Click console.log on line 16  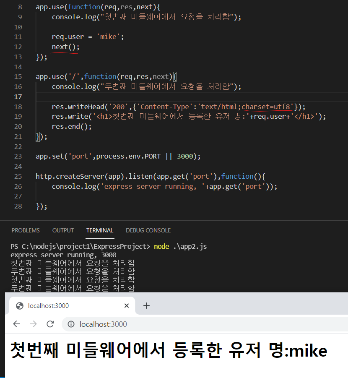74,87
